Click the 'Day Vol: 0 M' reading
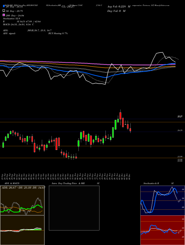The width and height of the screenshot is (185, 245). [116, 11]
